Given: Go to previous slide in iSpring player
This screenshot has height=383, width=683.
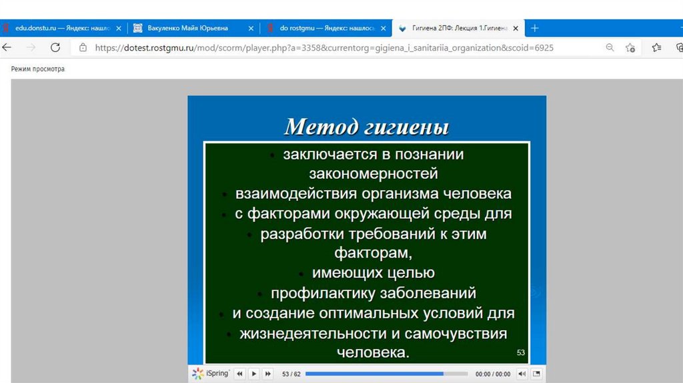Looking at the screenshot, I should pos(239,374).
